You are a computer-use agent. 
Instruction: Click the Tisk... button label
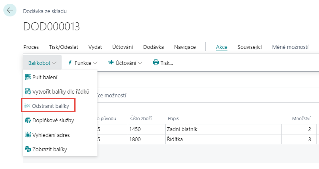(167, 63)
